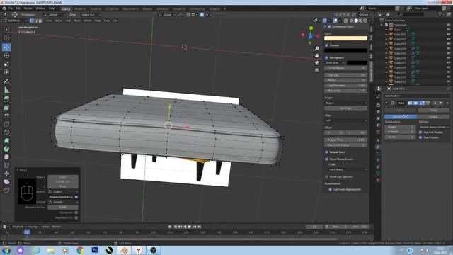Switch viewport shading to wireframe
This screenshot has width=453, height=255.
pyautogui.click(x=352, y=21)
